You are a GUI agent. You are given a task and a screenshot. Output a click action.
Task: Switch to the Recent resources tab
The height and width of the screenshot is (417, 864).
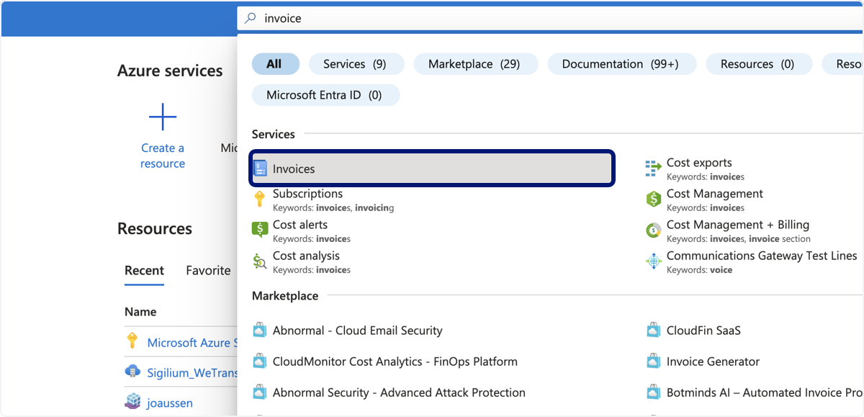[144, 271]
